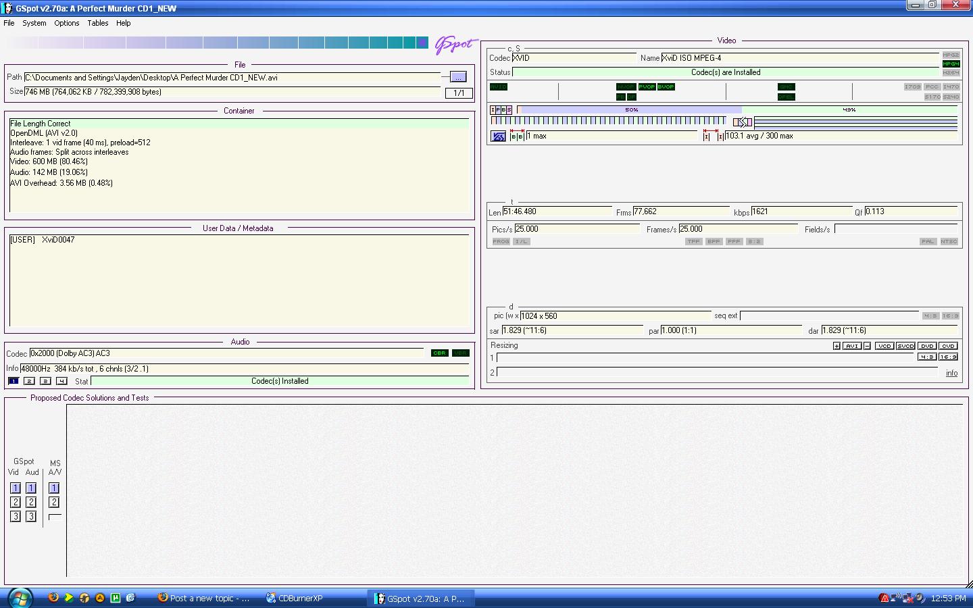The height and width of the screenshot is (608, 973).
Task: Click the I709 colorimetry indicator
Action: click(x=912, y=86)
